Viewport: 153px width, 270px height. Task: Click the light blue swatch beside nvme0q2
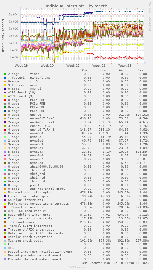click(x=5, y=141)
